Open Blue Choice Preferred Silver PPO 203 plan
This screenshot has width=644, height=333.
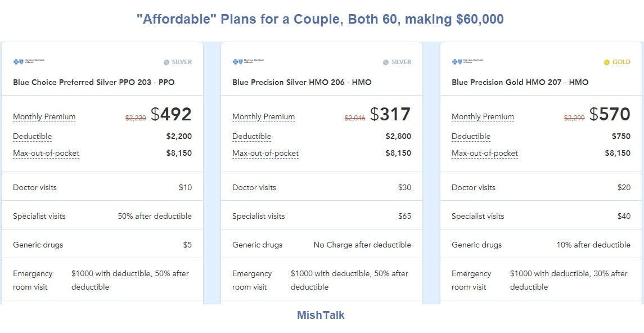(x=93, y=82)
